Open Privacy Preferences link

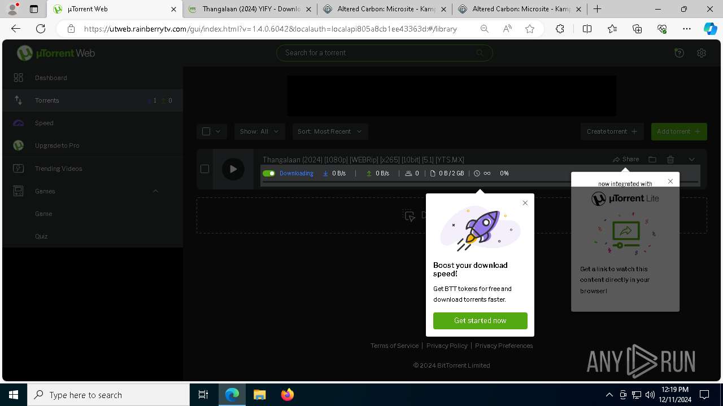tap(504, 346)
